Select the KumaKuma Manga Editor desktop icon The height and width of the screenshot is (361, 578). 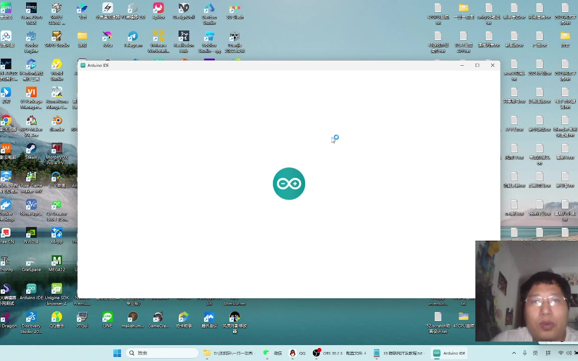(x=57, y=98)
